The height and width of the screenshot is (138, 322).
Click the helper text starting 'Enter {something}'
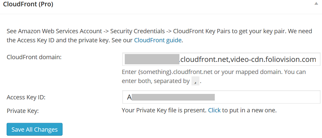pyautogui.click(x=214, y=77)
